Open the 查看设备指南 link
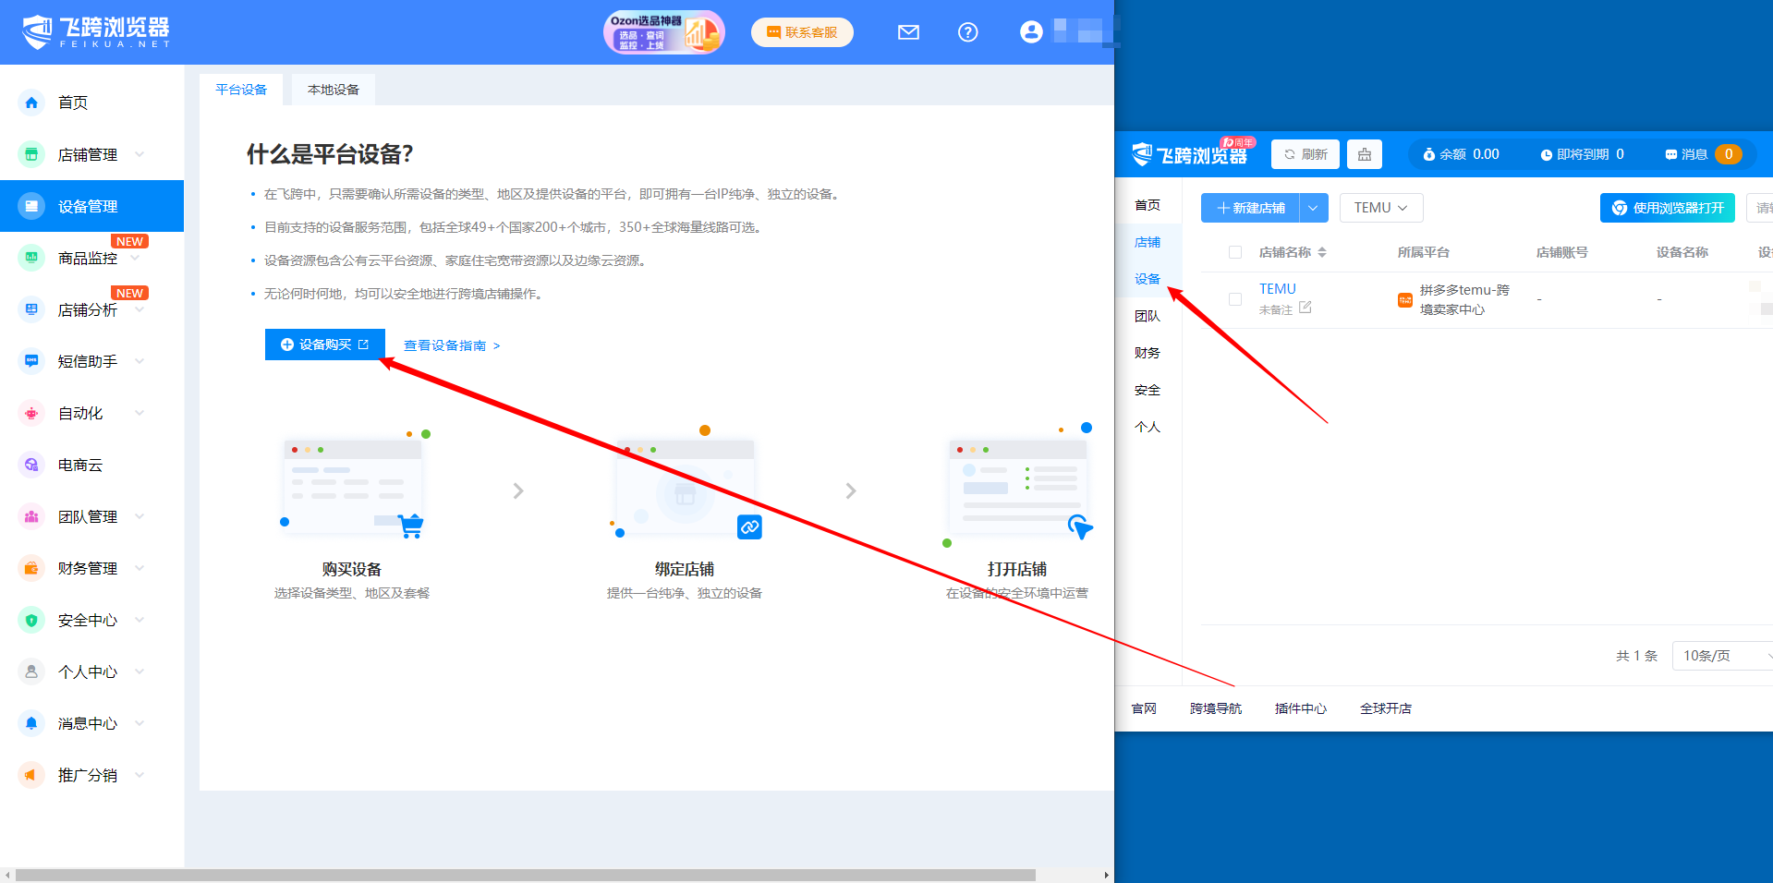The height and width of the screenshot is (883, 1773). 451,345
